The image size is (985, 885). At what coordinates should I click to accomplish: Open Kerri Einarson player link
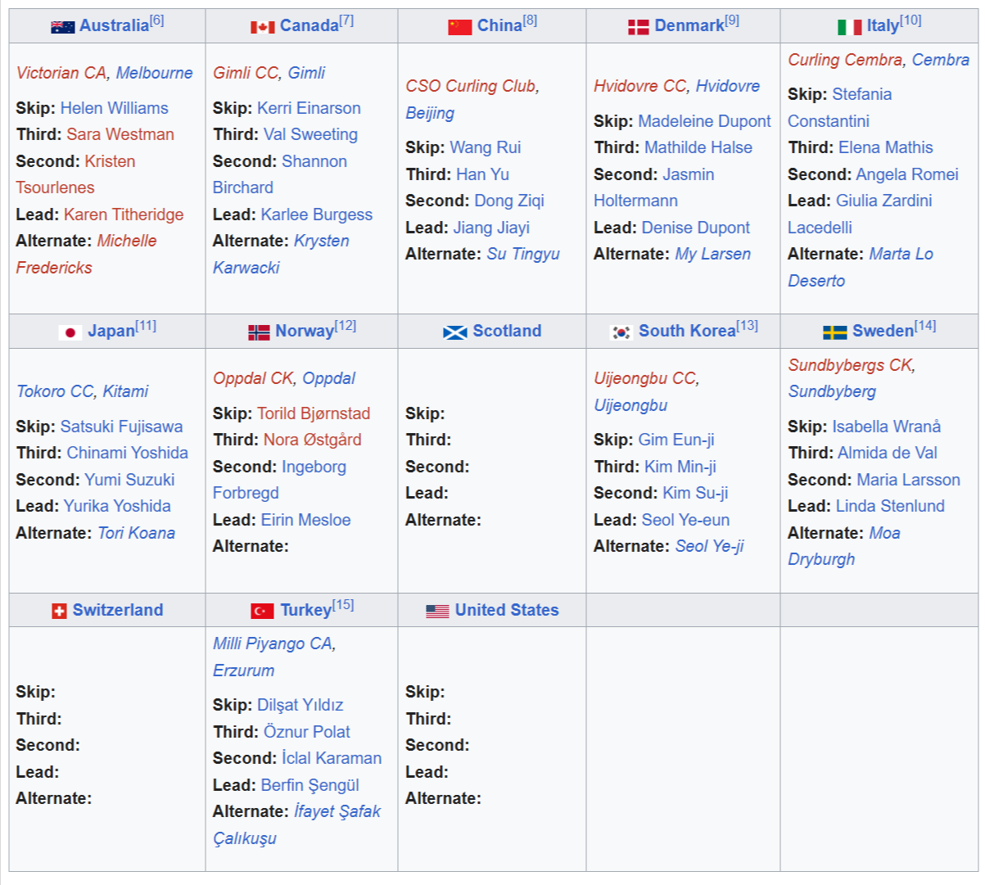(309, 108)
